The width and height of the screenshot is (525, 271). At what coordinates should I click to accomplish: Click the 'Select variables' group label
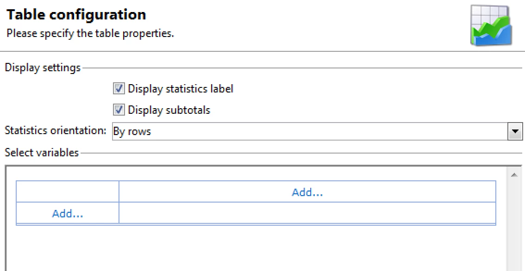[x=42, y=153]
